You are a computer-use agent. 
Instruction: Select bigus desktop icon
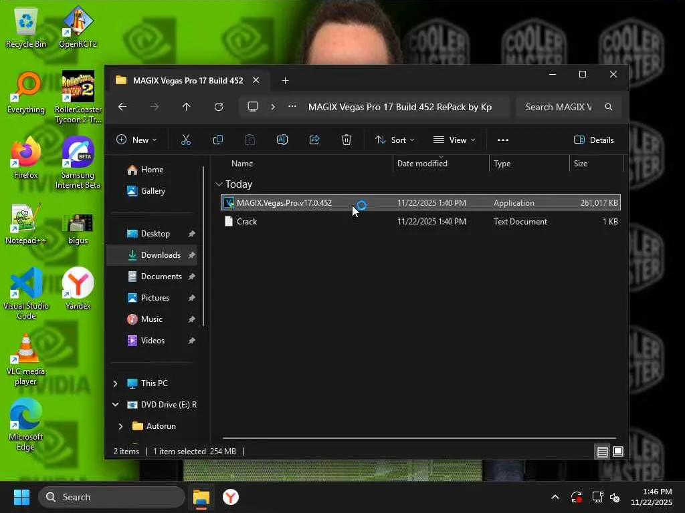coord(78,229)
